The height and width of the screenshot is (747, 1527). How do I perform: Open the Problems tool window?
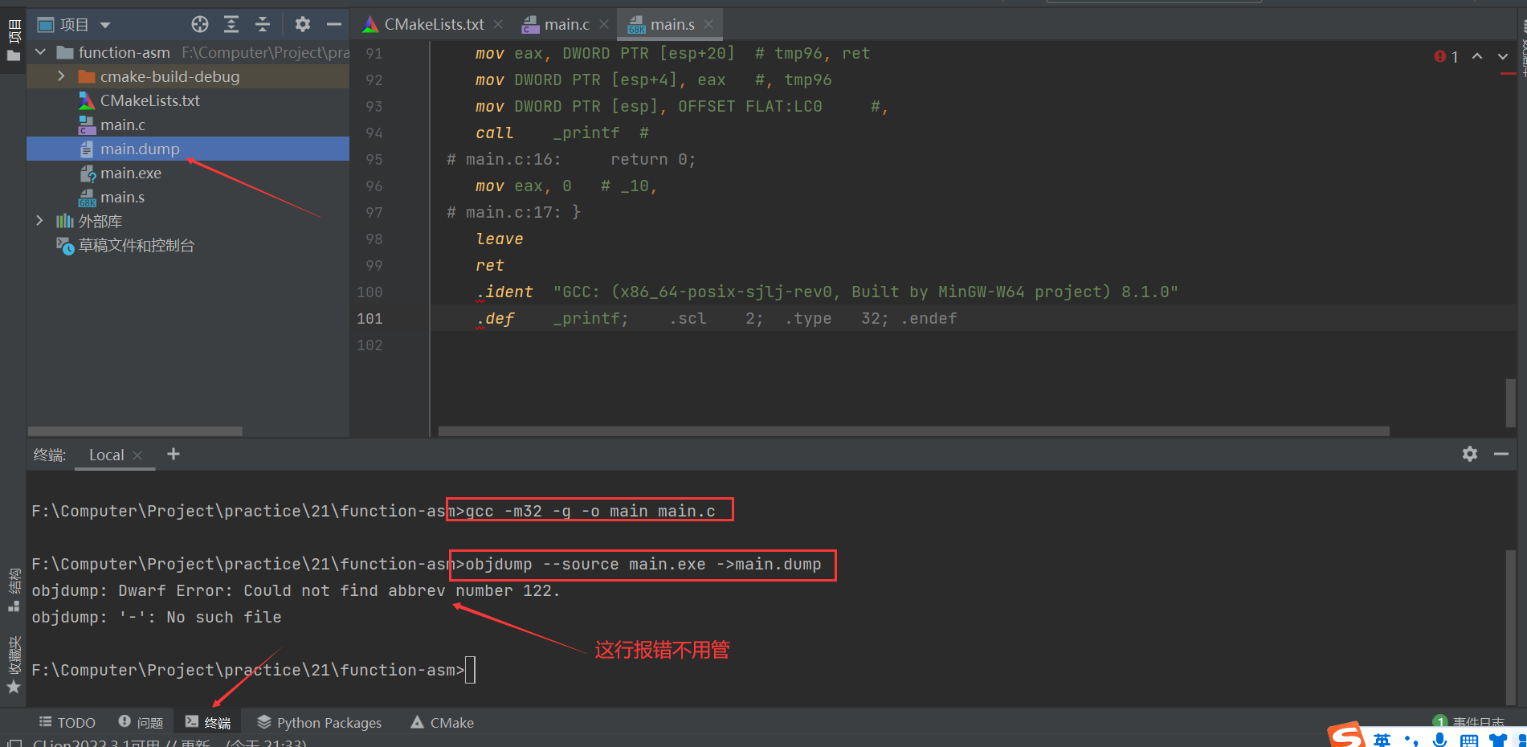pyautogui.click(x=141, y=722)
